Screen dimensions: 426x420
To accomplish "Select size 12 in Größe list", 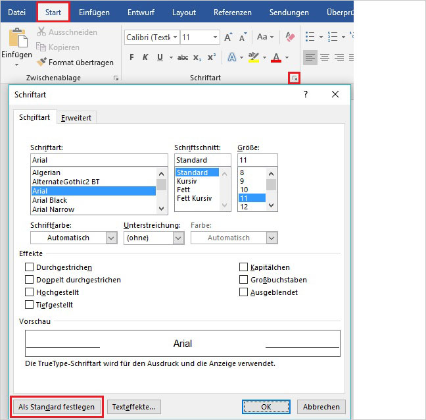I will click(x=252, y=207).
